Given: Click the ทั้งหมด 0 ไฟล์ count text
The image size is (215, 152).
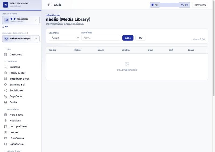Looking at the screenshot, I should 199,39.
